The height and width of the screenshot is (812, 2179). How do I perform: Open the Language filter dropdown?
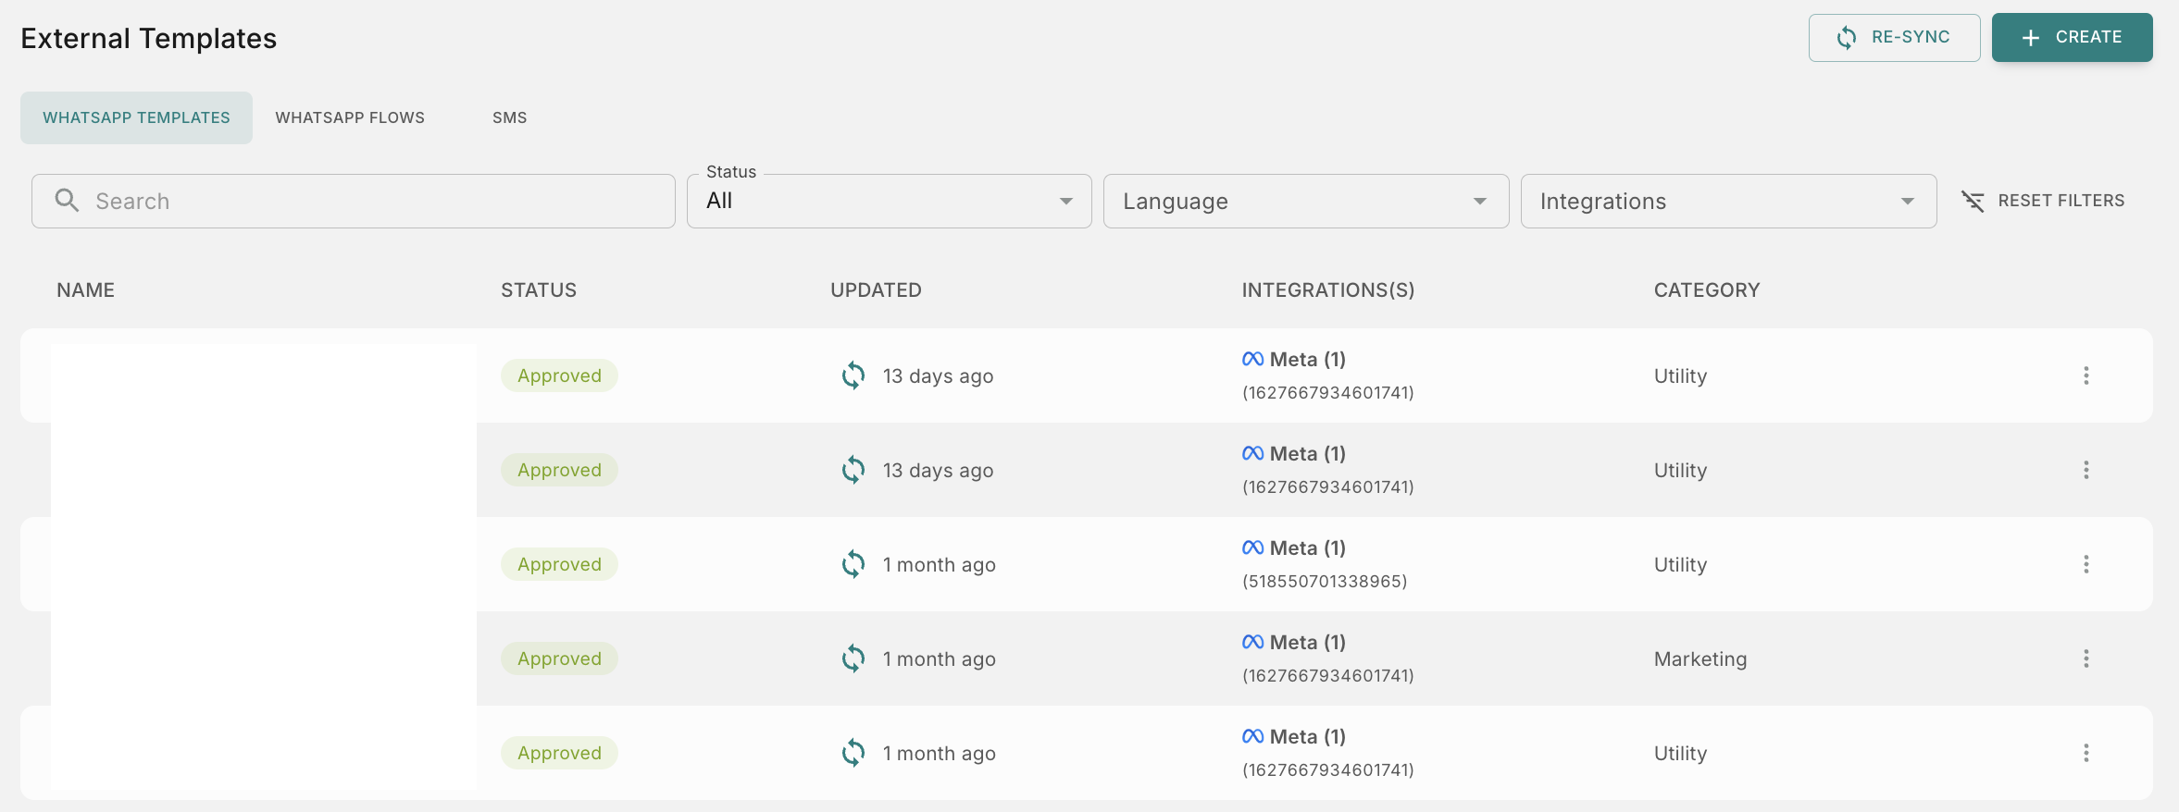coord(1305,201)
